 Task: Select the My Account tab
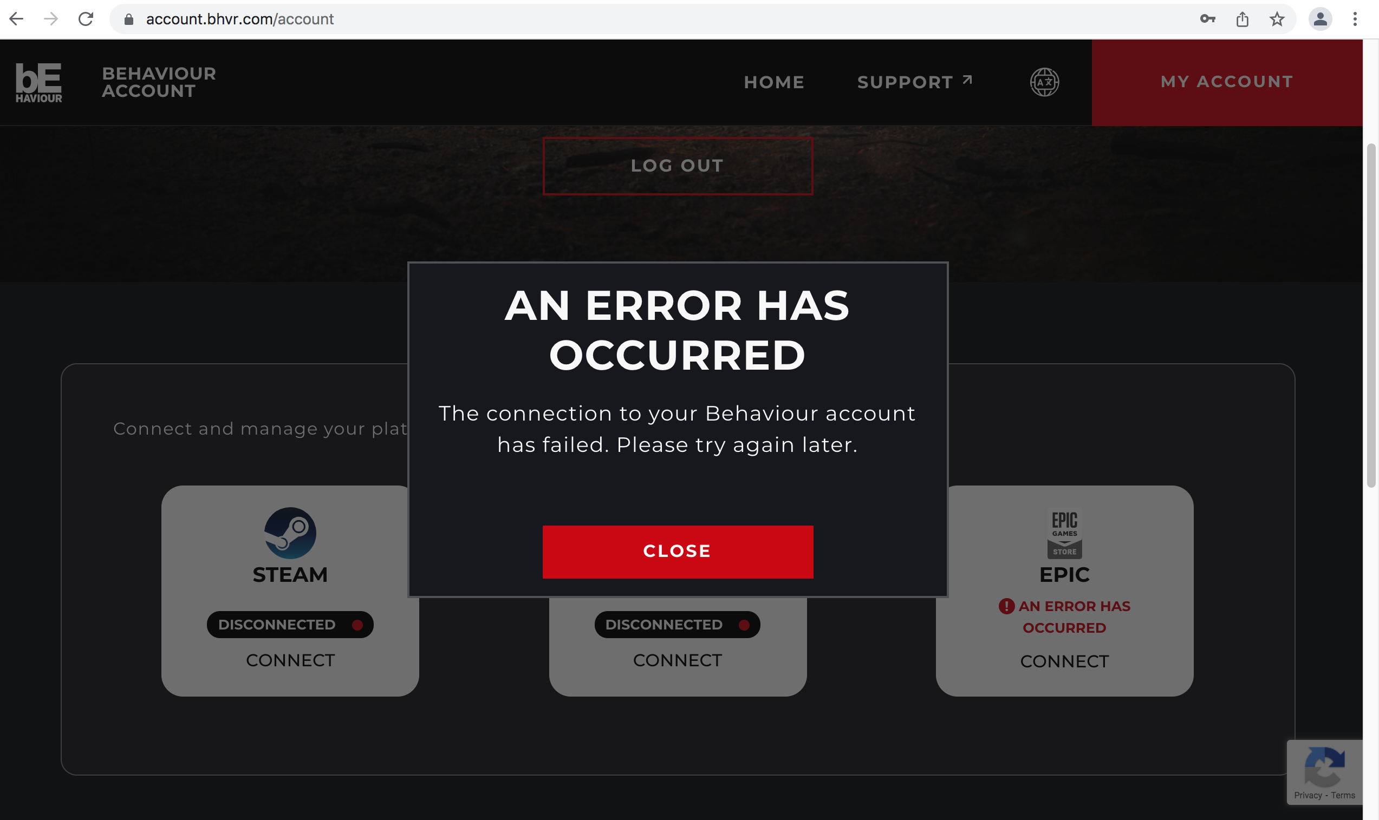pos(1226,82)
